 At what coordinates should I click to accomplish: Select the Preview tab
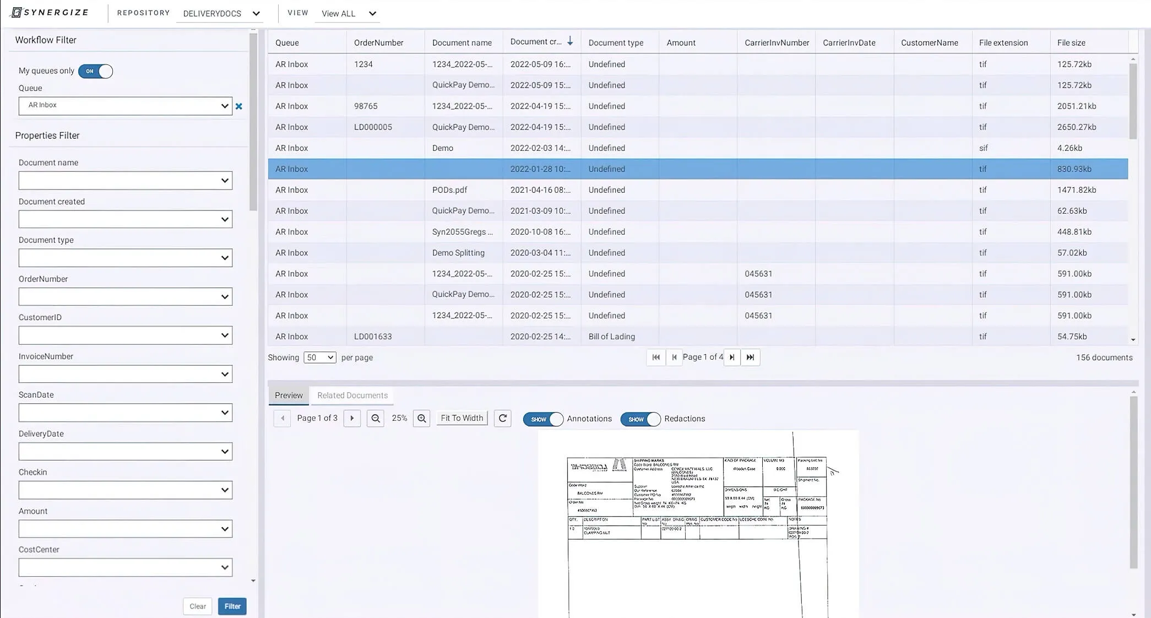[288, 395]
